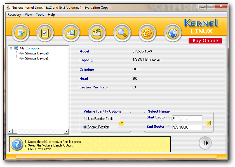Click the save floppy disk toolbar icon
This screenshot has height=167, width=235.
pos(71,33)
